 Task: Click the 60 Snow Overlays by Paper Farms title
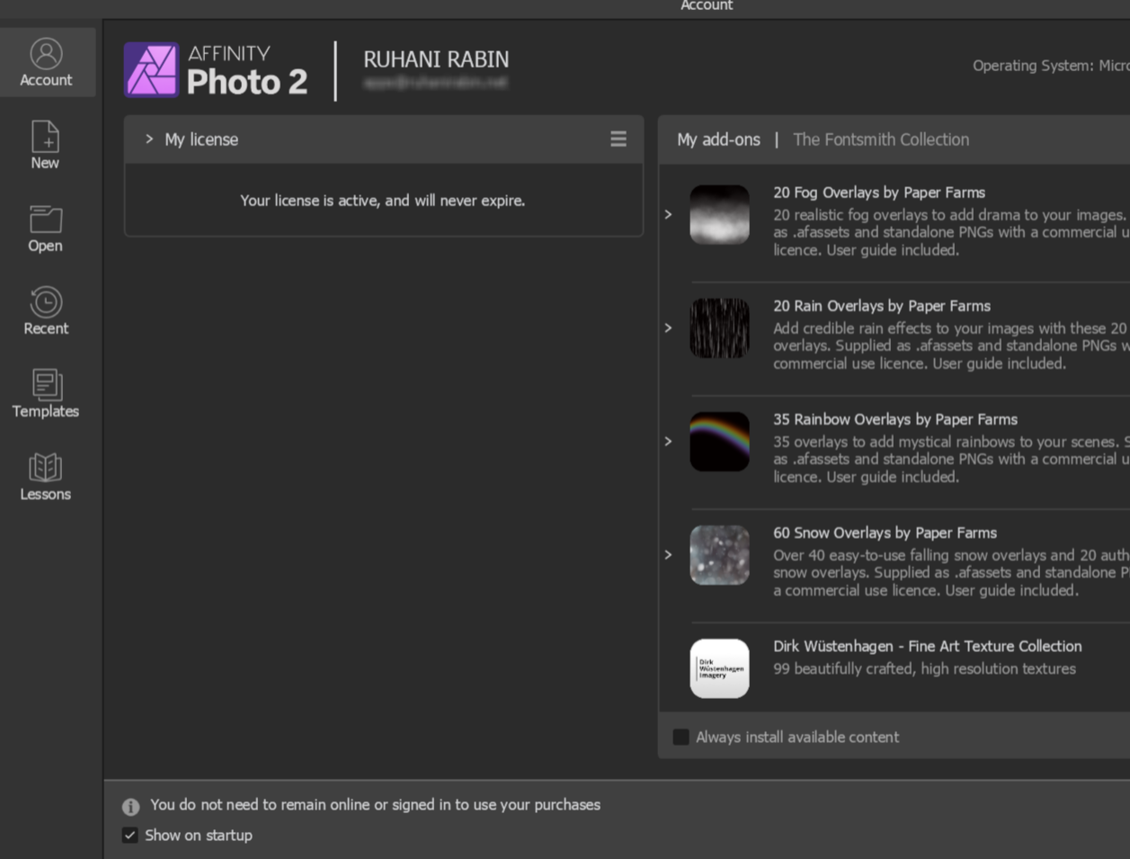pyautogui.click(x=885, y=532)
